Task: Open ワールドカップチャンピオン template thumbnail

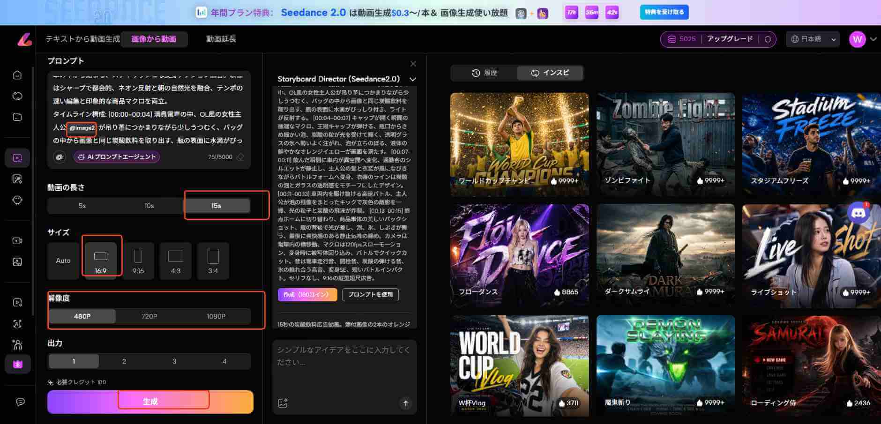Action: pos(519,144)
